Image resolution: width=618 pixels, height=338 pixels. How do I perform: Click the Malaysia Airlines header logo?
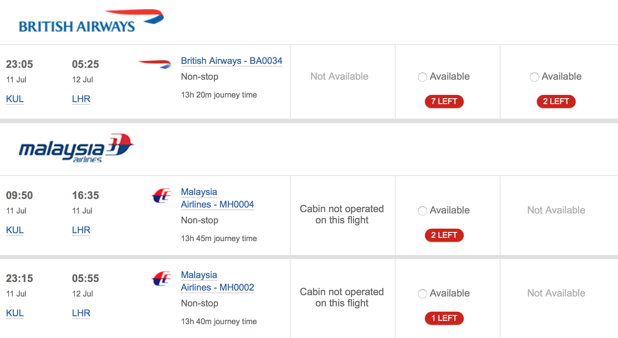coord(77,148)
